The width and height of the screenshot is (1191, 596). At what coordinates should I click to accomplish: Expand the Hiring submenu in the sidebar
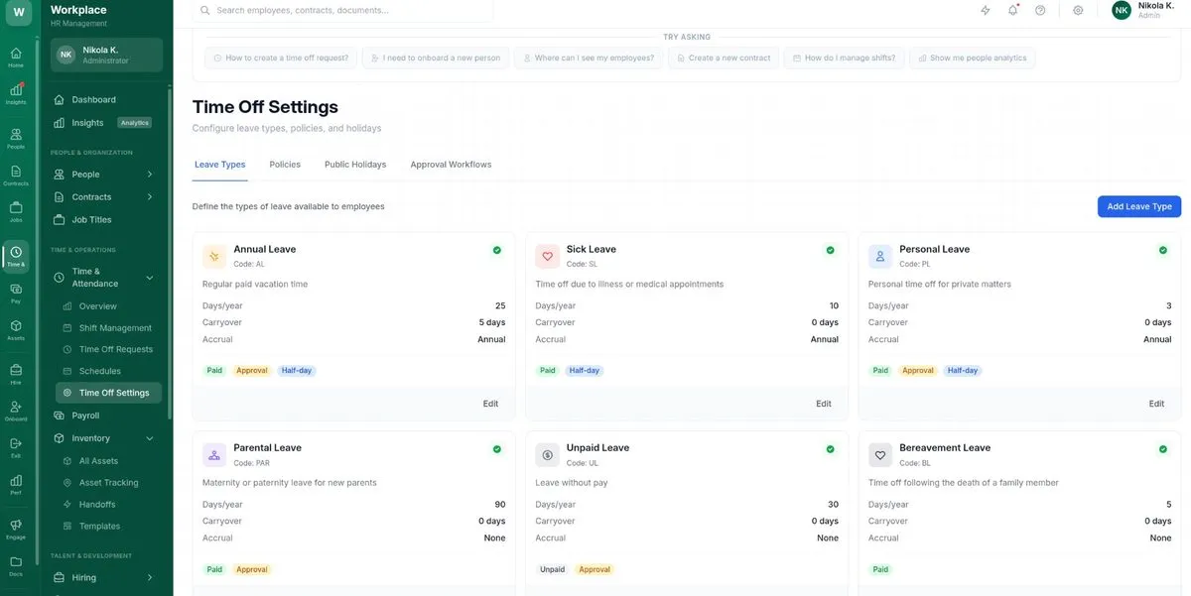[x=150, y=577]
